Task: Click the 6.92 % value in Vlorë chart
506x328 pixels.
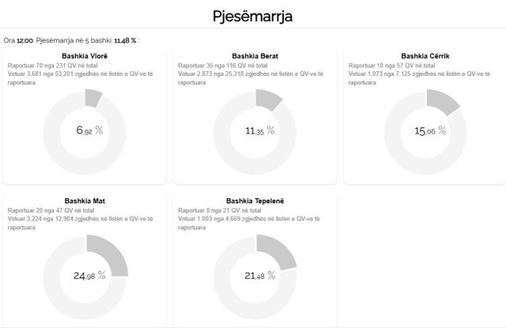Action: [x=89, y=130]
